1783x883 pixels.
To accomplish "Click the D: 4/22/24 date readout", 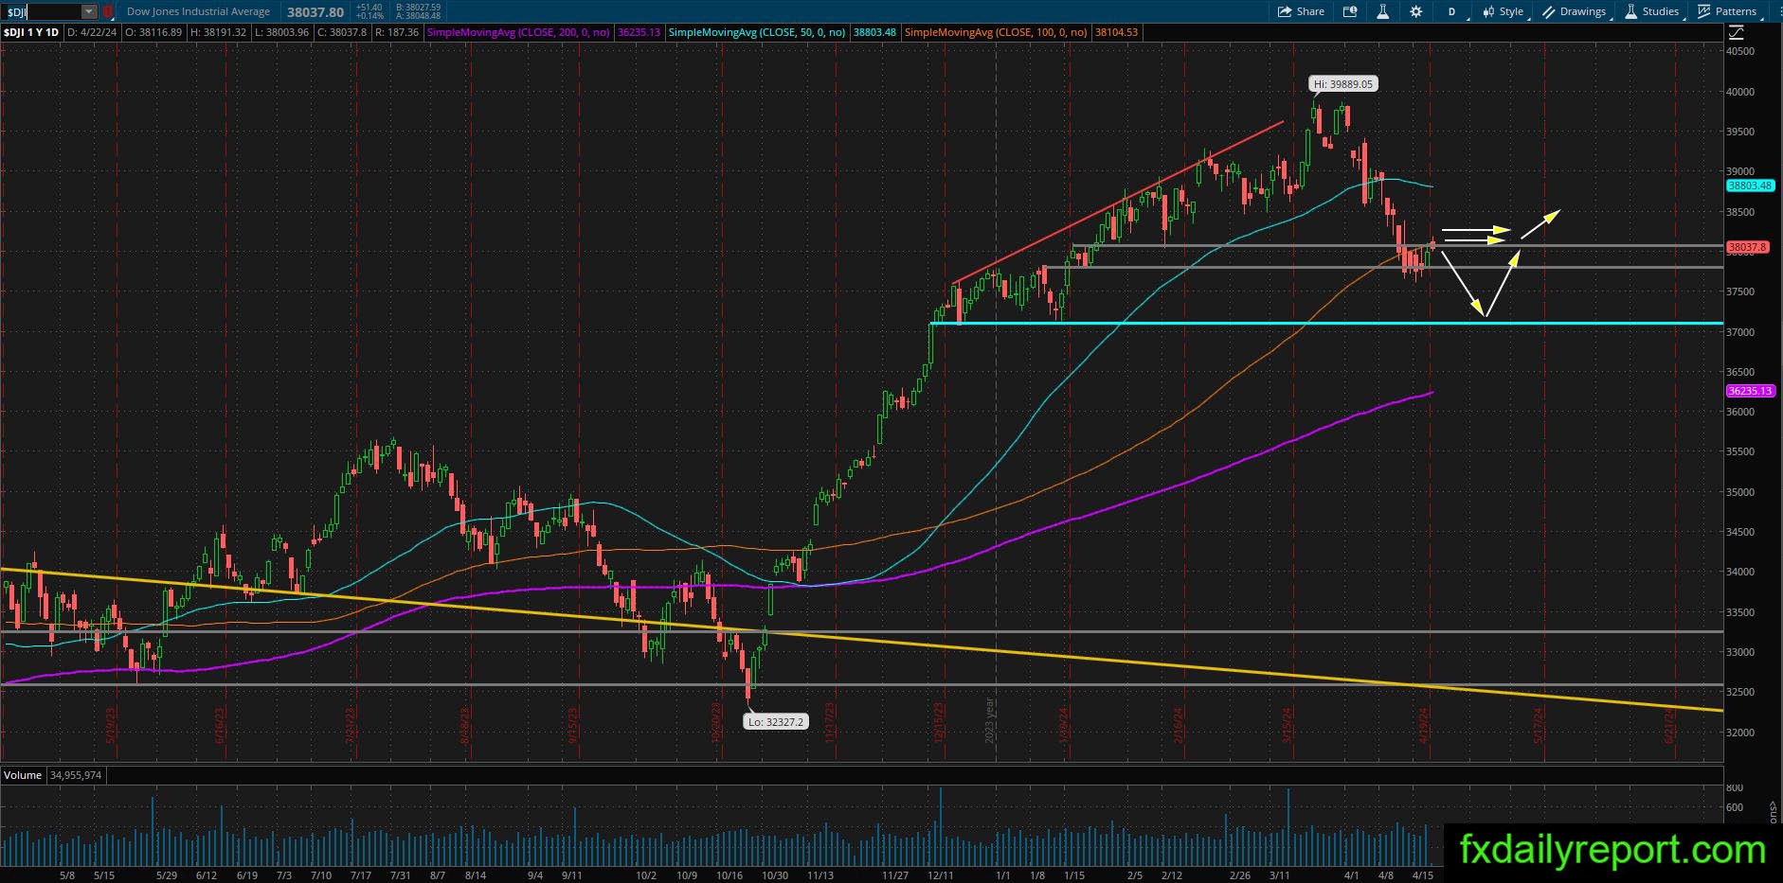I will point(92,32).
